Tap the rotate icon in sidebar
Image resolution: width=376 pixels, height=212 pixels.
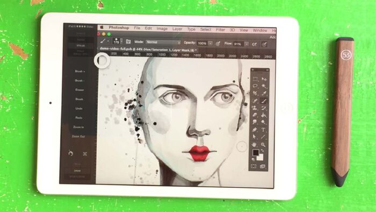[71, 153]
